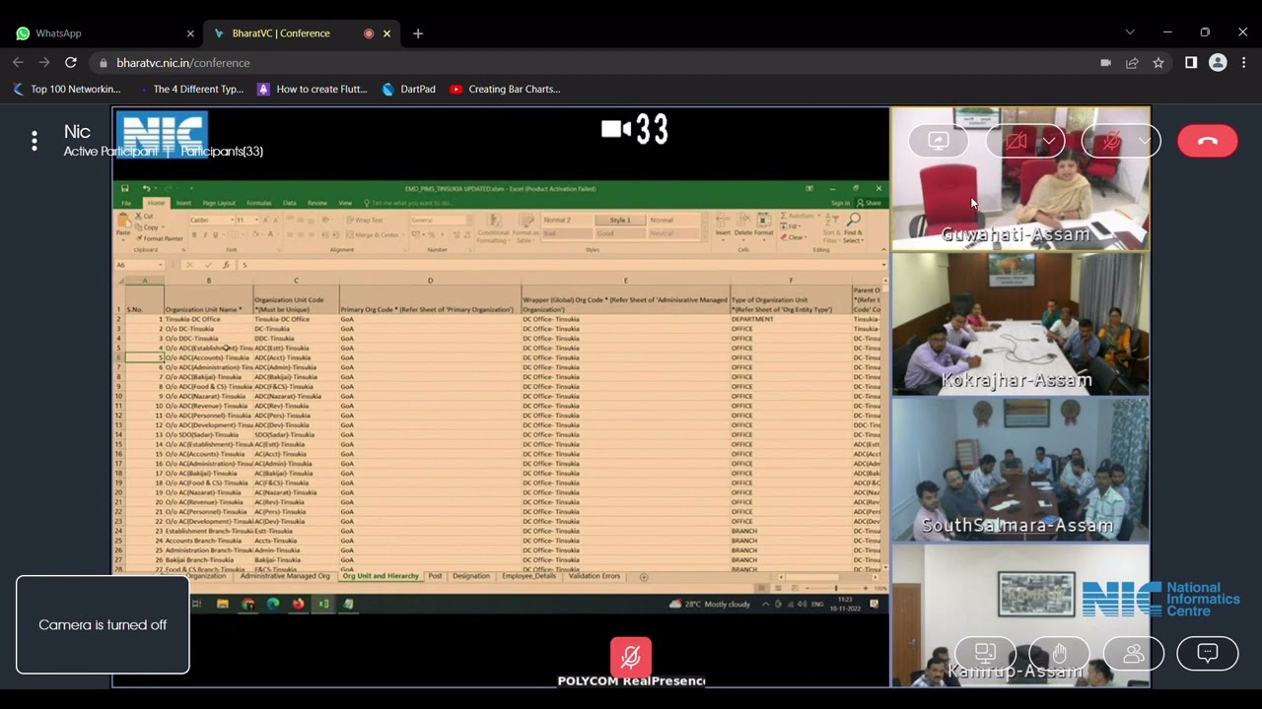Turn the camera back on
Image resolution: width=1262 pixels, height=709 pixels.
1017,141
